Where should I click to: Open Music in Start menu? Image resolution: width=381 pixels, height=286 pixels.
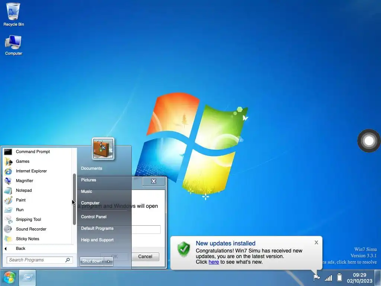click(86, 191)
